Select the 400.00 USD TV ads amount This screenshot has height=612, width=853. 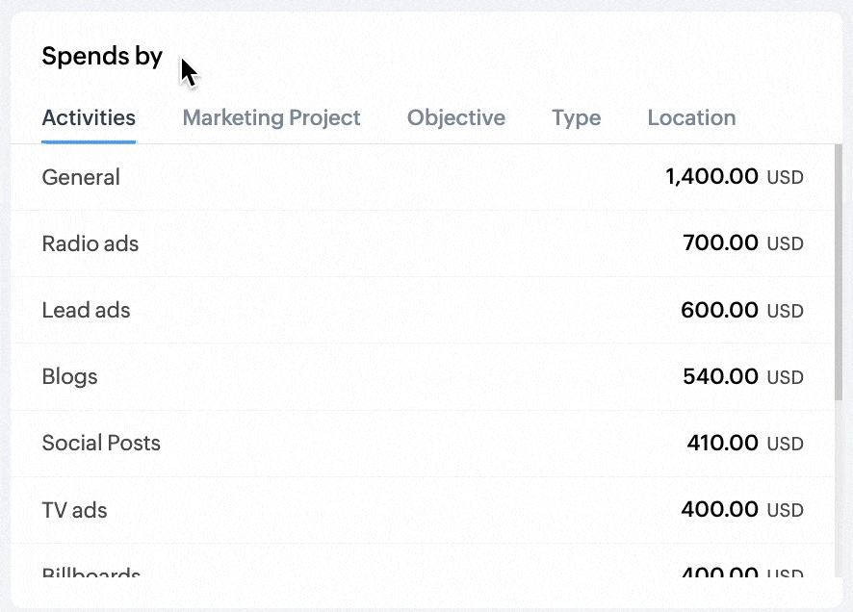point(741,509)
